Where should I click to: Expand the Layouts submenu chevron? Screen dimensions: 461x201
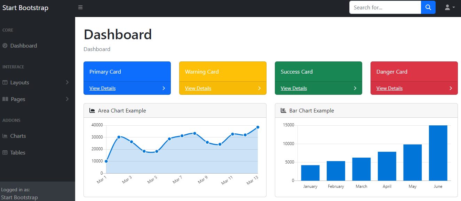pos(67,83)
